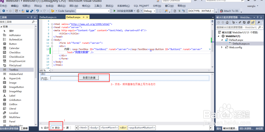
Task: Click the Refresh icon in Solution Explorer
Action: coord(244,22)
